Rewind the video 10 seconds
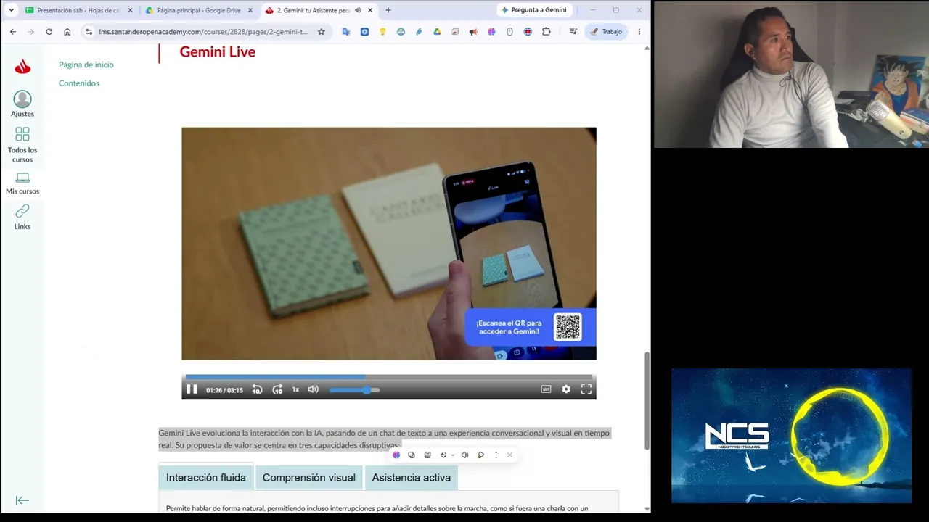The width and height of the screenshot is (929, 522). 257,389
